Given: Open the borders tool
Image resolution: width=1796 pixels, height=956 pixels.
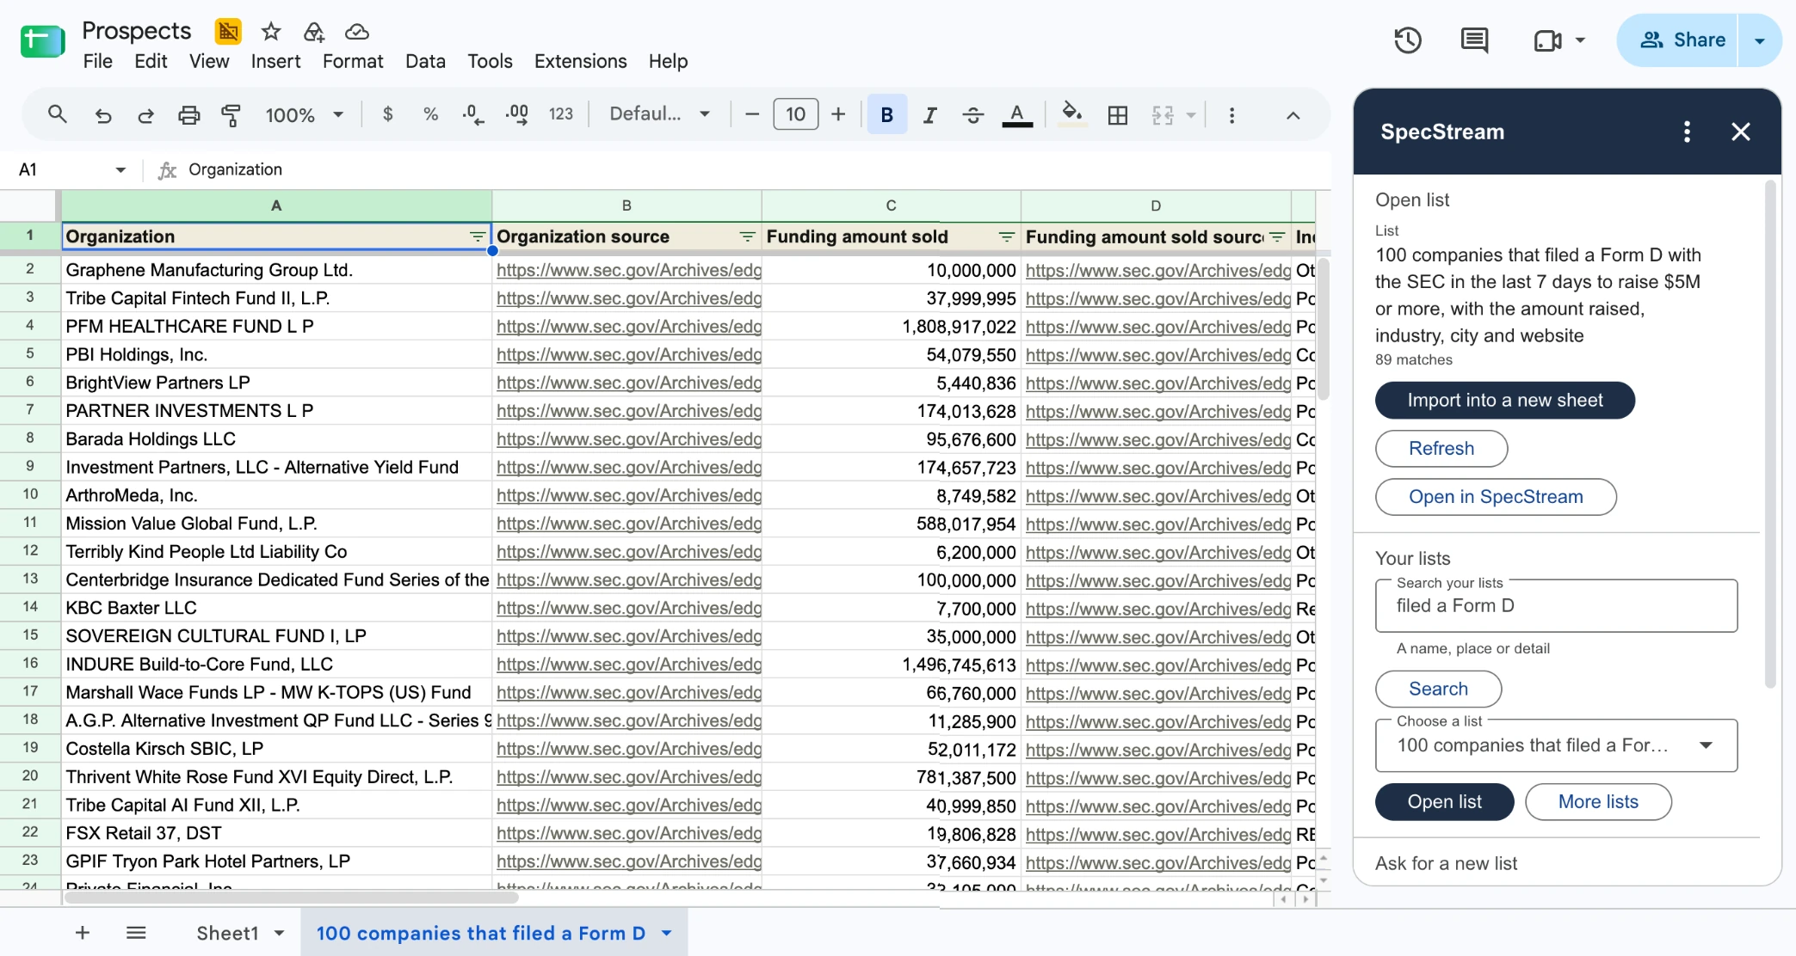Looking at the screenshot, I should pos(1117,114).
